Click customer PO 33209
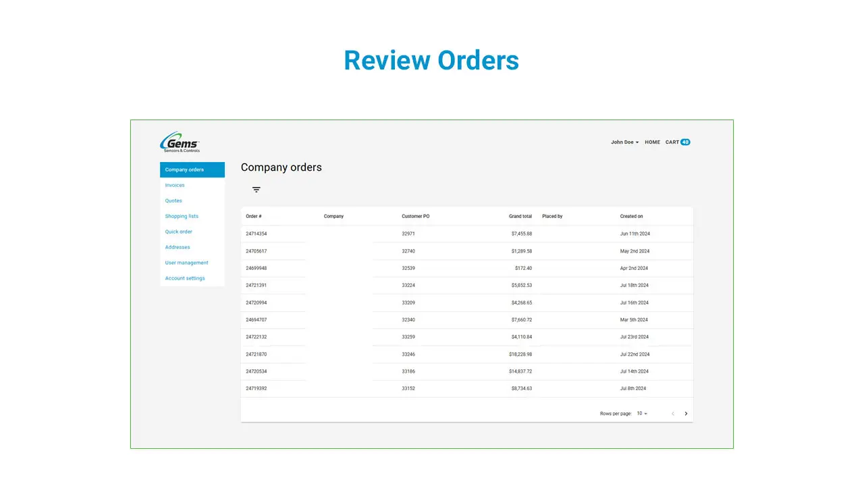This screenshot has width=864, height=486. pyautogui.click(x=408, y=303)
